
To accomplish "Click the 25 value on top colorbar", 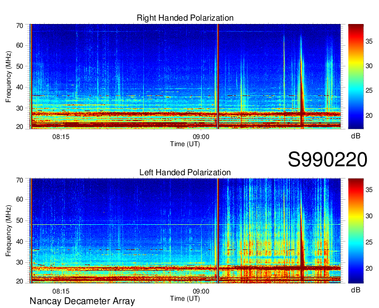I will click(x=369, y=91).
